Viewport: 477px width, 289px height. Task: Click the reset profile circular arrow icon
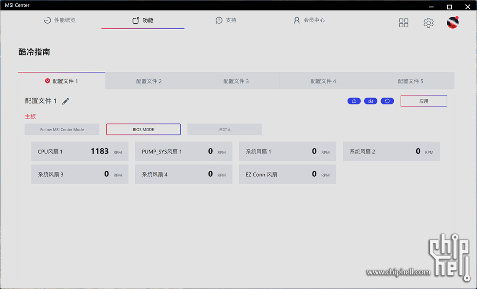point(387,101)
